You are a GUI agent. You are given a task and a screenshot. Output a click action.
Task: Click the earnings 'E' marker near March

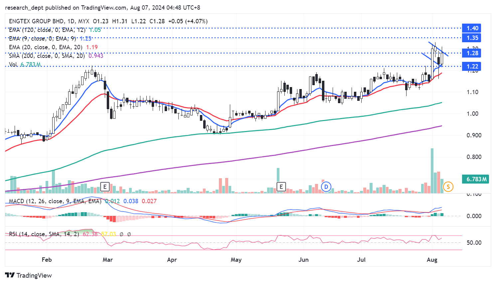click(x=105, y=187)
